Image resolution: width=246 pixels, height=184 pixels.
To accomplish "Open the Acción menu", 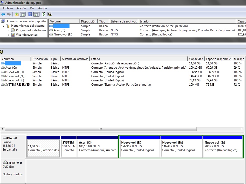I will [x=21, y=8].
